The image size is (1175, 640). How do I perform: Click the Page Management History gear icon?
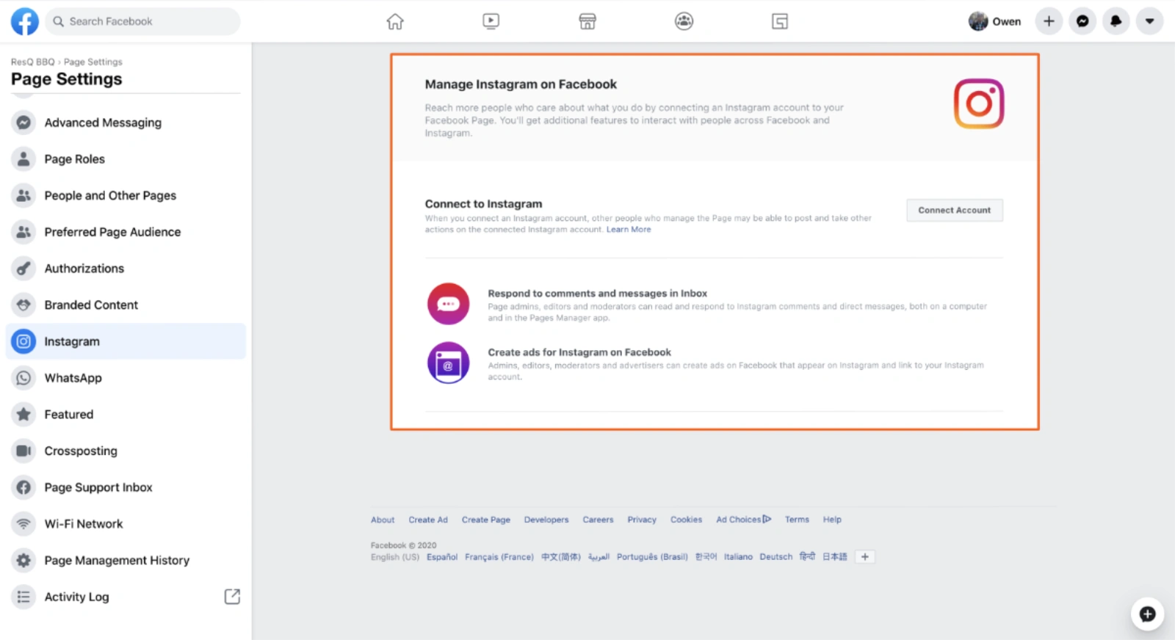pos(23,560)
